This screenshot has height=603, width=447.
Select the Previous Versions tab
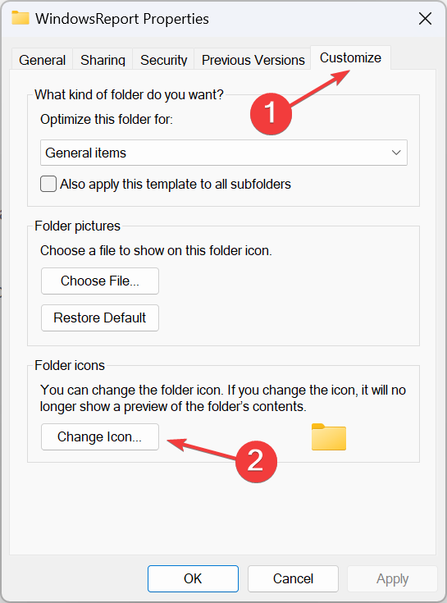tap(253, 60)
